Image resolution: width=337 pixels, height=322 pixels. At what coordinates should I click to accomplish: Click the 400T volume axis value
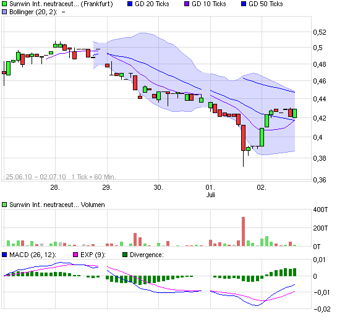pos(320,210)
